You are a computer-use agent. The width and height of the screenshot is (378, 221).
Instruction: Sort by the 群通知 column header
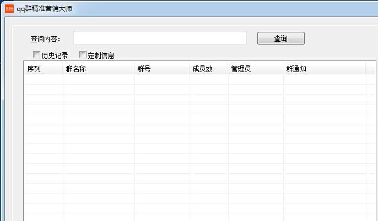pos(325,69)
